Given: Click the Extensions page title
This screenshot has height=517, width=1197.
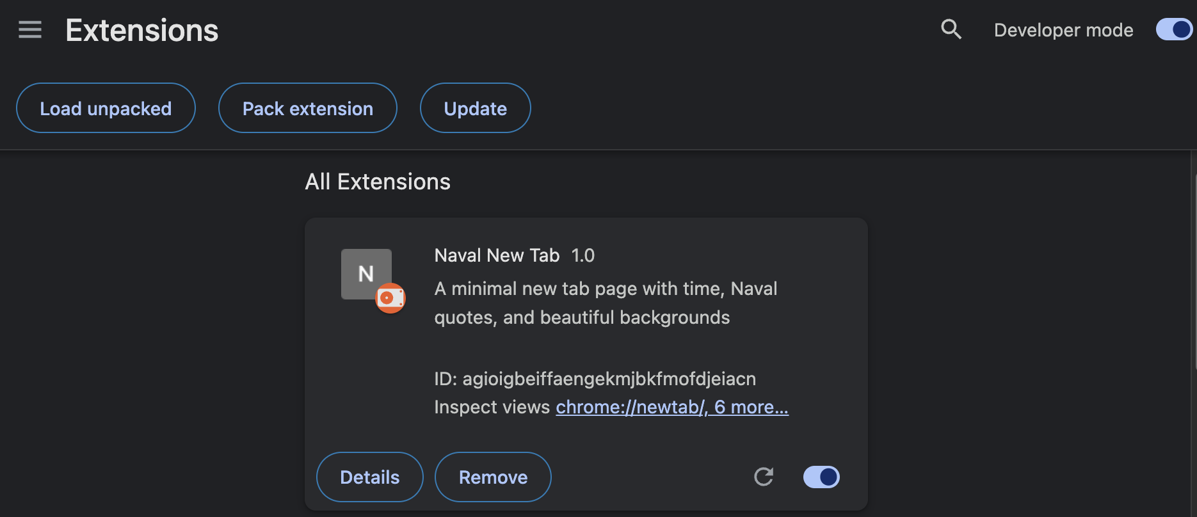Looking at the screenshot, I should pyautogui.click(x=141, y=29).
